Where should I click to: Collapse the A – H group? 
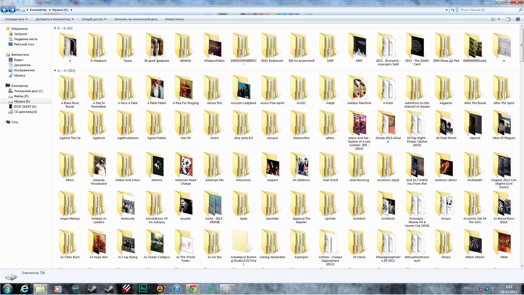55,70
